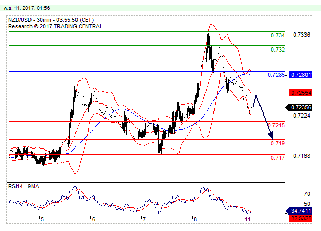Click the chart title 'NZD/USD - 30min - 03:55:50 (CET)'
The height and width of the screenshot is (231, 321).
[x=51, y=20]
